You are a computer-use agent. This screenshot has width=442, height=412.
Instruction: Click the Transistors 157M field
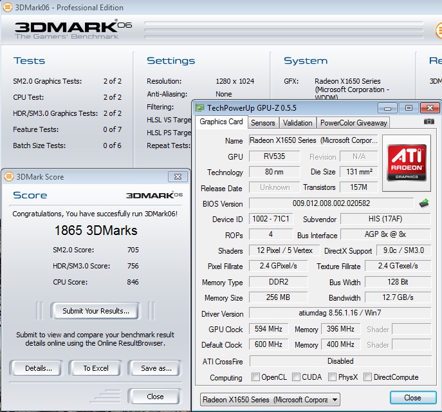(359, 187)
